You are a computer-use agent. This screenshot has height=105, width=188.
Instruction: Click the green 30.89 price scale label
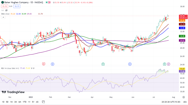[x=182, y=36]
